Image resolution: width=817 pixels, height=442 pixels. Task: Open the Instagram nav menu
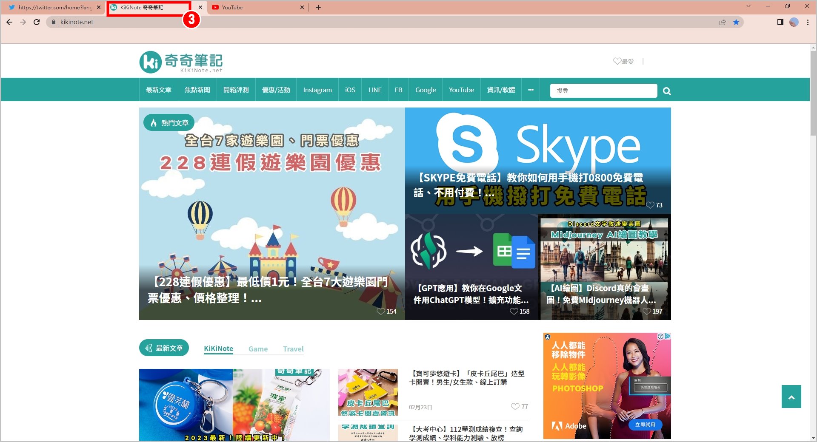coord(317,90)
